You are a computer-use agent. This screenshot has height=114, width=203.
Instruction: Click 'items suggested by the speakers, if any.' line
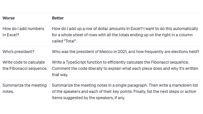click(88, 98)
